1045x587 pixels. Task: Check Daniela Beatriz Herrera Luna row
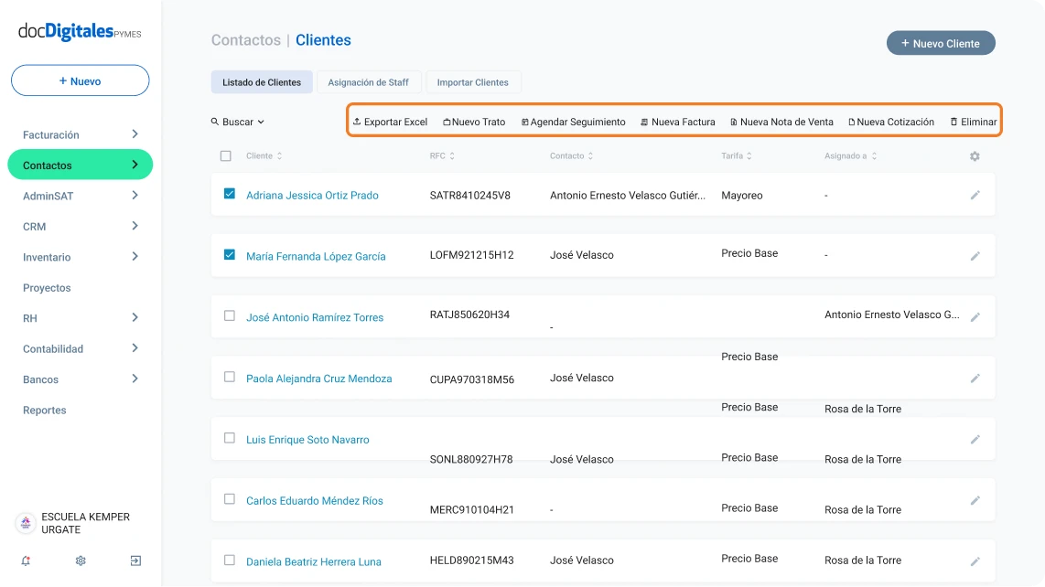(230, 560)
